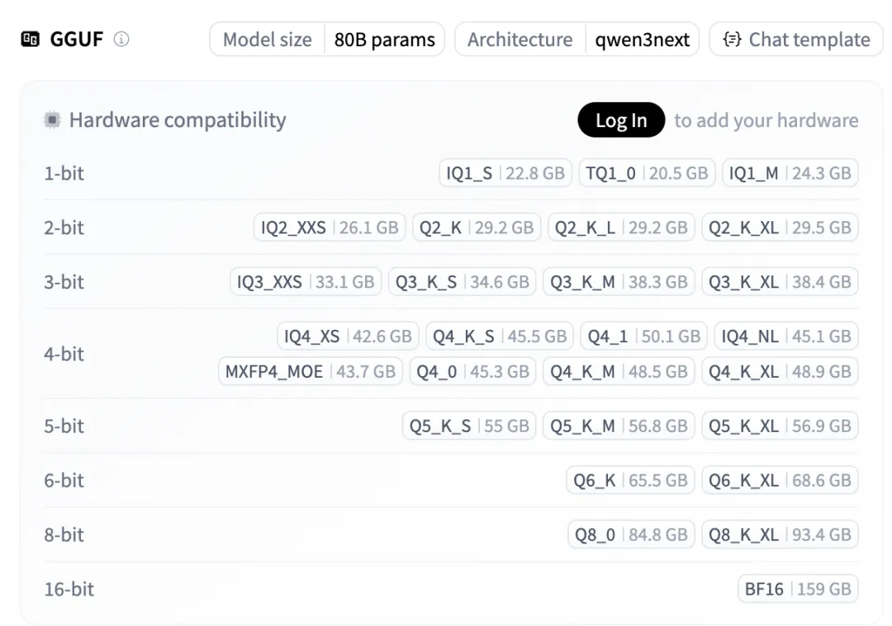Select the IQ1_S 22.8 GB quantization
892x626 pixels.
[x=505, y=173]
